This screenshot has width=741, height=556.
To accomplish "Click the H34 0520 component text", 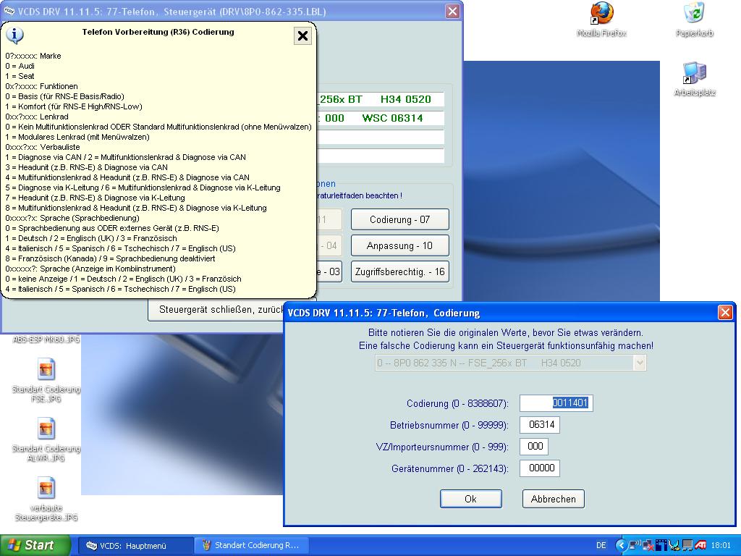I will 405,99.
